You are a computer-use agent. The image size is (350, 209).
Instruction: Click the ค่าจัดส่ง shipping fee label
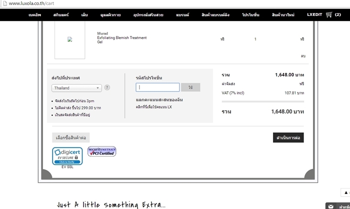[x=228, y=84]
